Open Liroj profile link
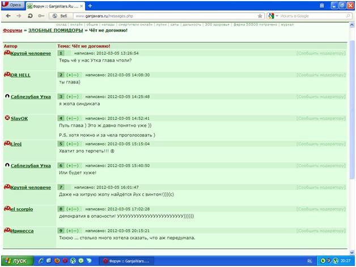Viewport: 356px width, 267px height. [16, 144]
